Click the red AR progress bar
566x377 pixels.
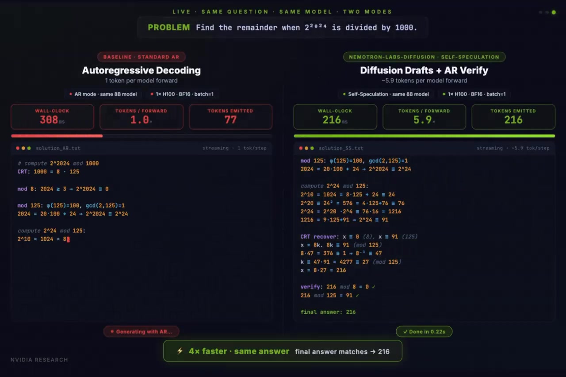pos(57,136)
